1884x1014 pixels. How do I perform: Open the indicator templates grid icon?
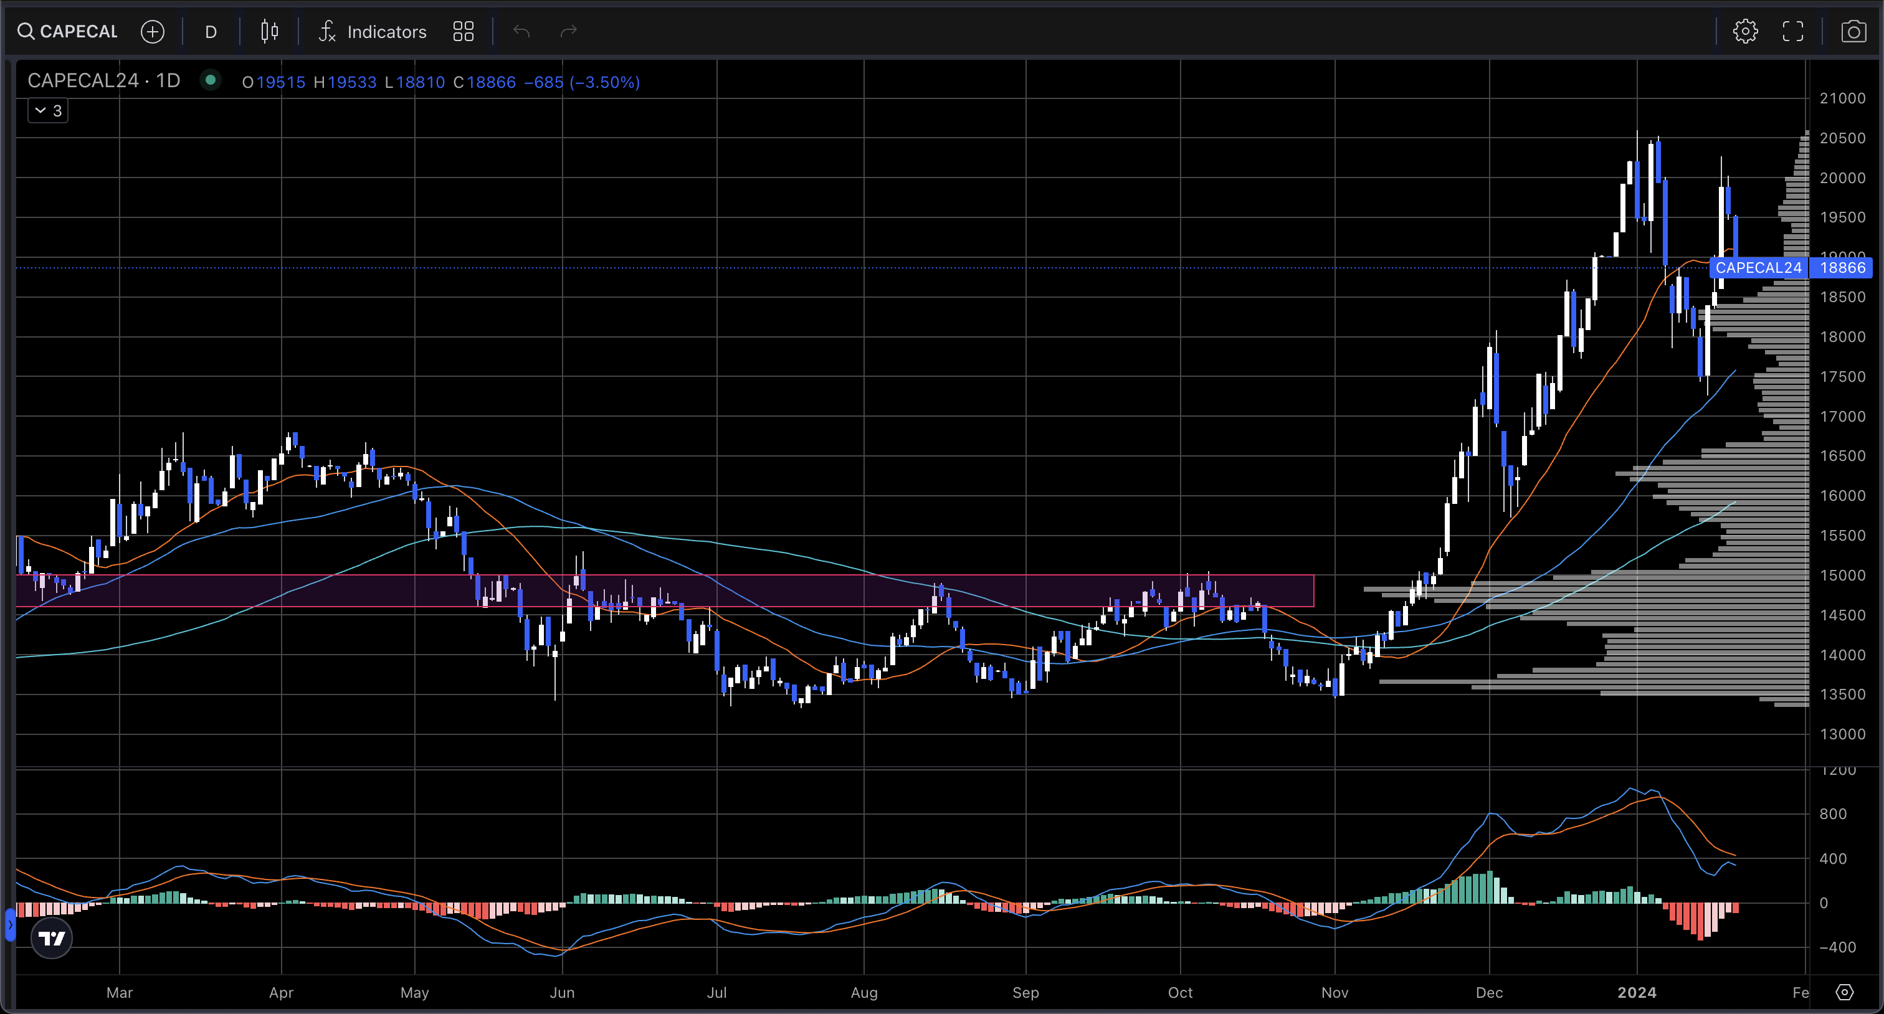pyautogui.click(x=463, y=31)
